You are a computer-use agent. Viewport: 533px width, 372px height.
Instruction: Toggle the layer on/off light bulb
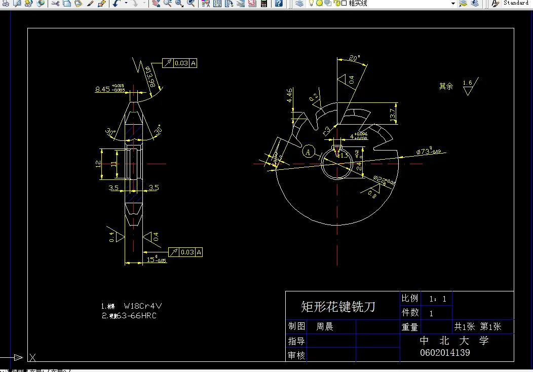pos(311,3)
